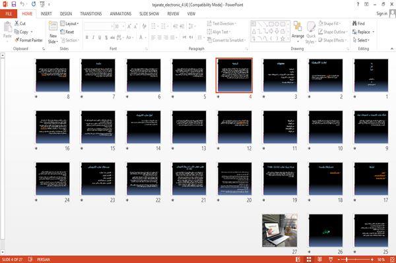Click the Find binoculars icon
Screen dimensions: 396x263
(x=355, y=24)
